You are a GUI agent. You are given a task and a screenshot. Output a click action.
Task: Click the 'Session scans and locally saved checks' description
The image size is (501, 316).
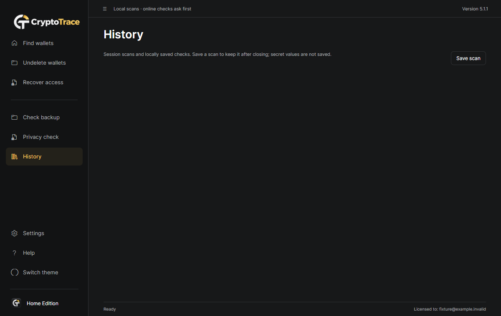tap(217, 54)
